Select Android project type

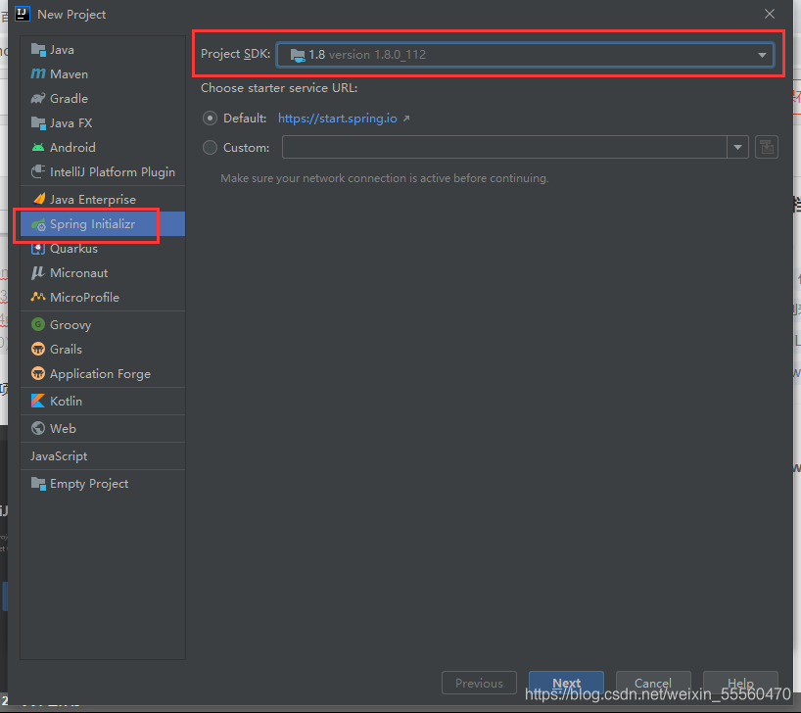tap(103, 148)
